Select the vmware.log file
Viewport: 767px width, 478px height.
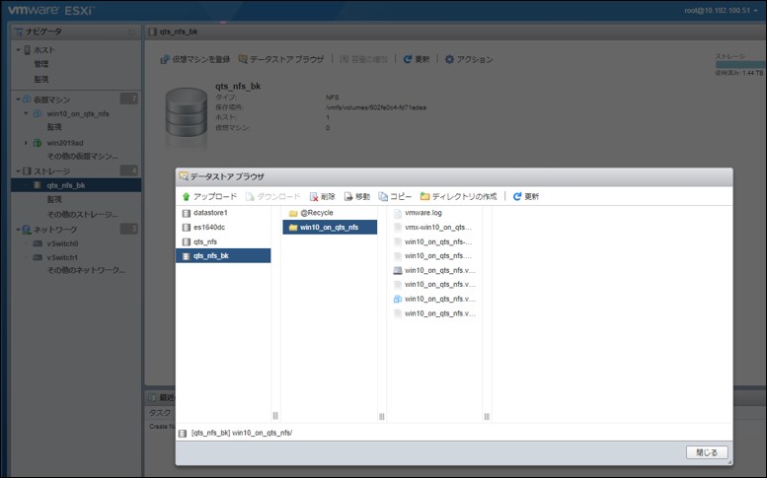pos(422,213)
